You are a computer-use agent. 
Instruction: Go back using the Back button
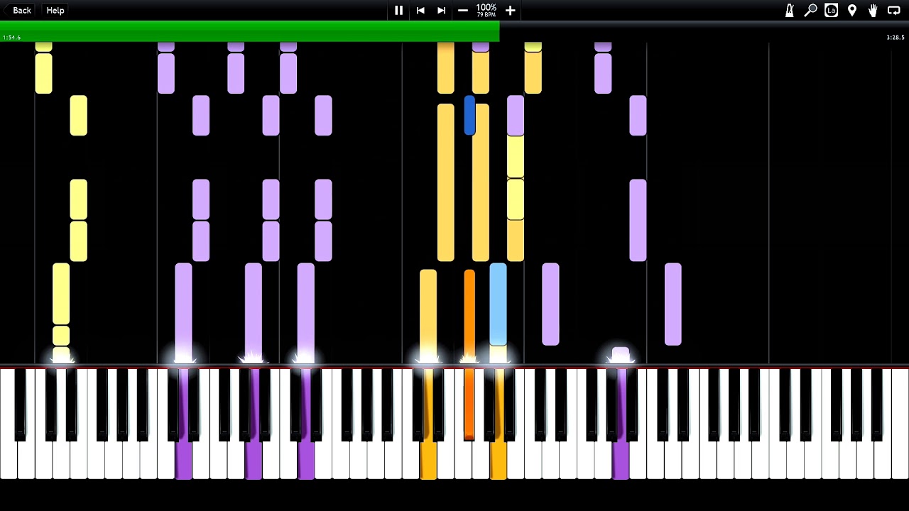(18, 10)
